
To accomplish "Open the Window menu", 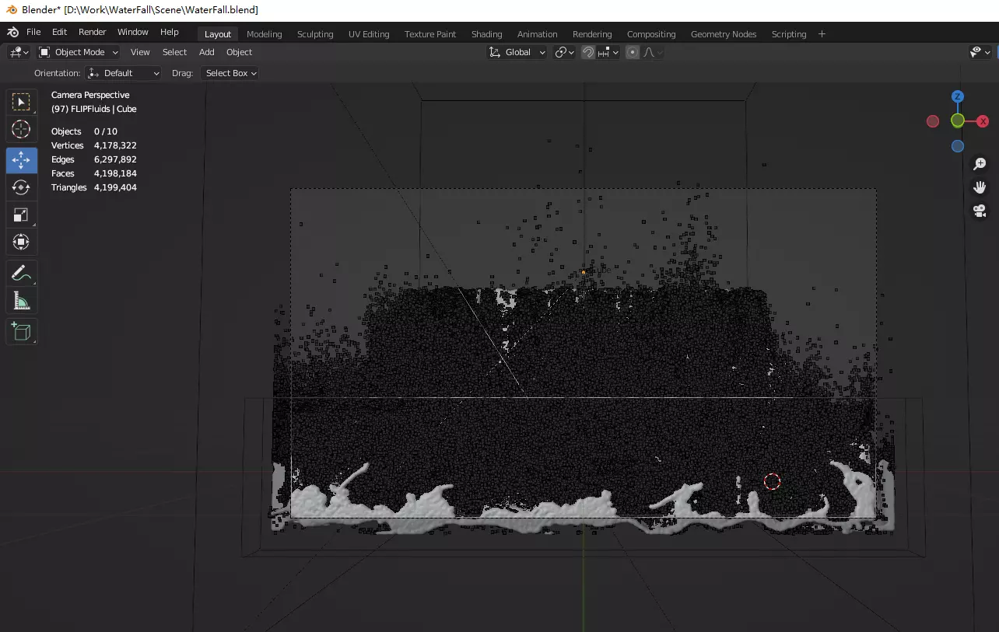I will tap(133, 32).
